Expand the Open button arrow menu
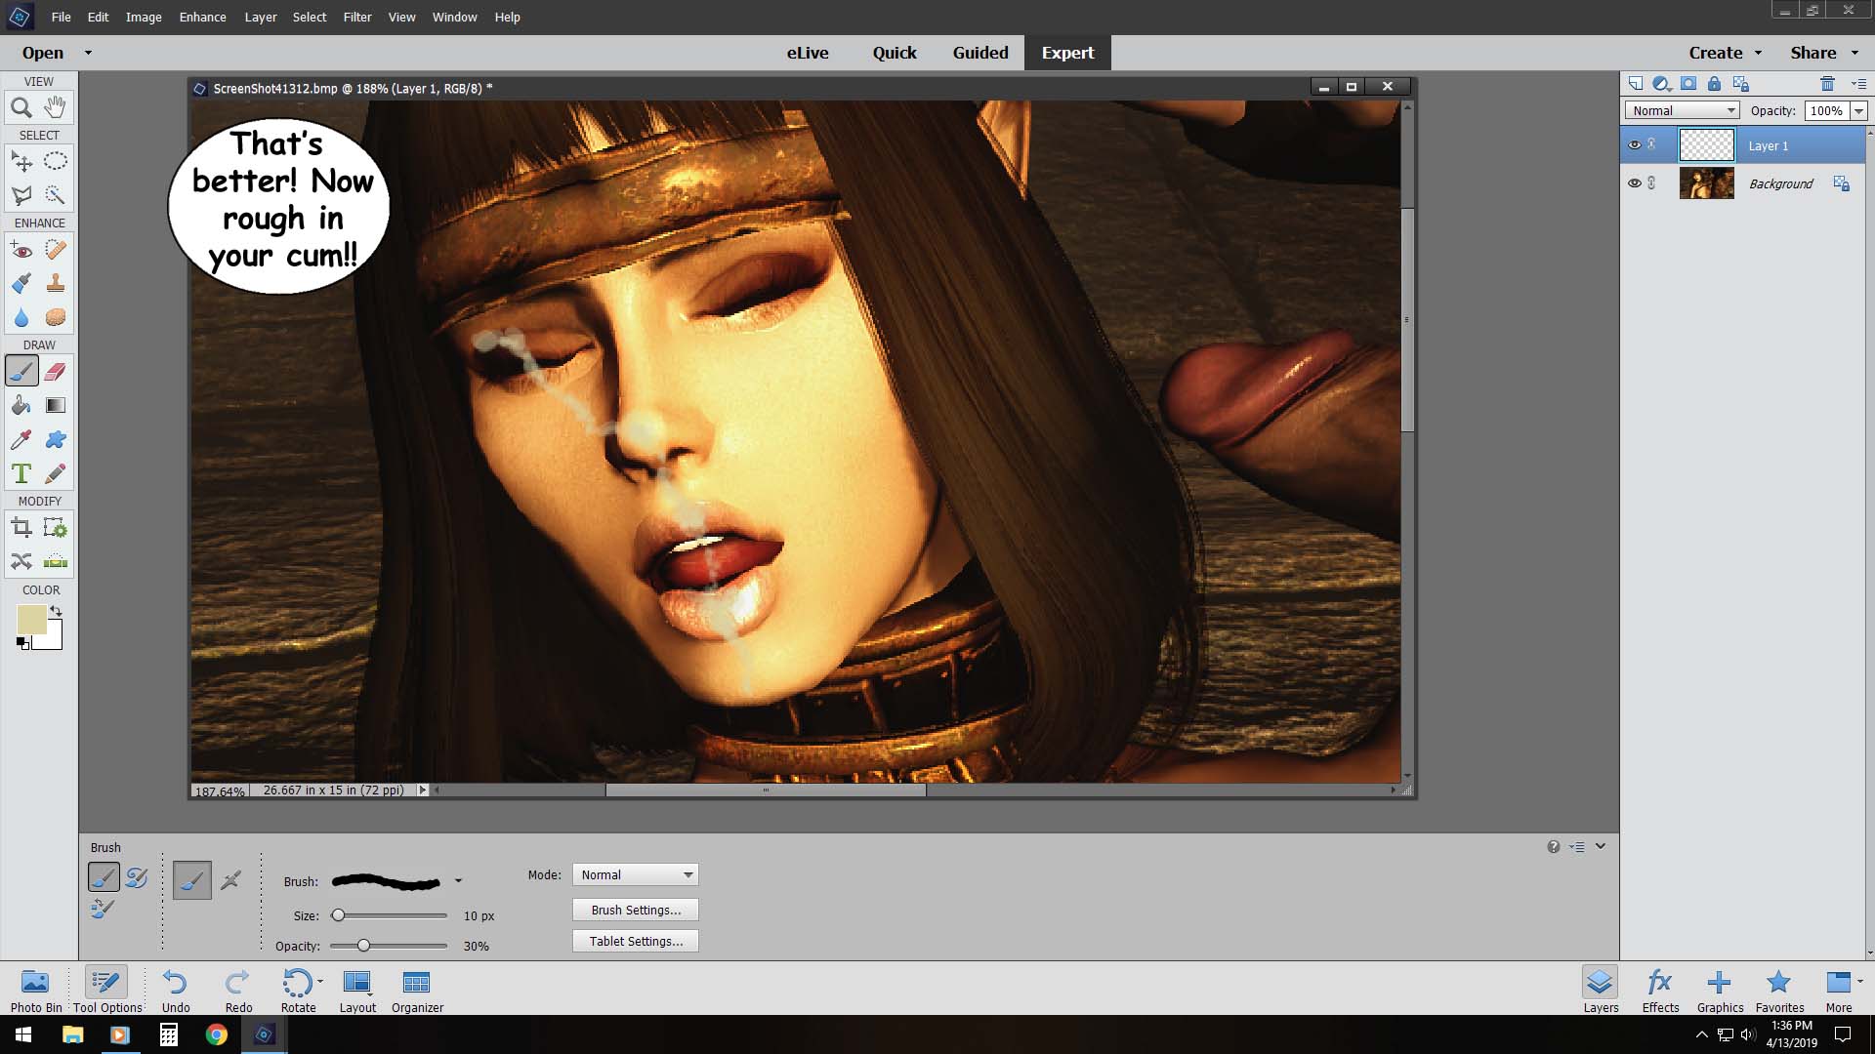The height and width of the screenshot is (1054, 1875). (88, 53)
